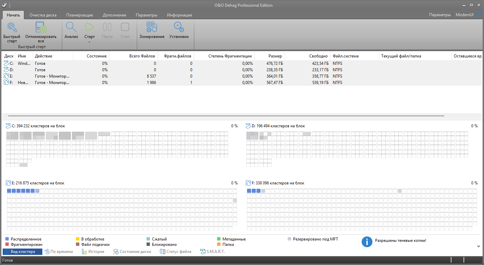Sort by Степень Фрагментации column
The width and height of the screenshot is (484, 265).
[225, 56]
